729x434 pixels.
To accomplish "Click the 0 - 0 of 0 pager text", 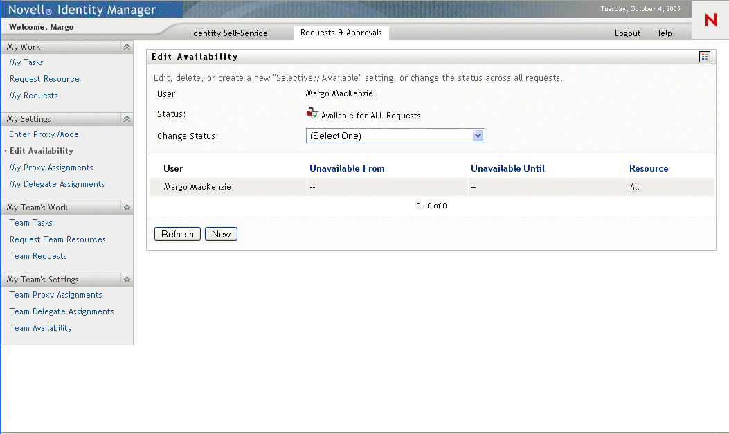I will 431,206.
